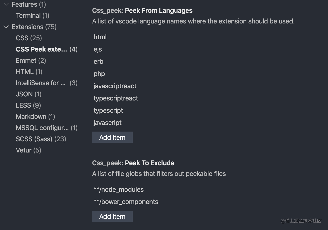Add Item under Peek From Languages
This screenshot has height=230, width=328.
(112, 137)
